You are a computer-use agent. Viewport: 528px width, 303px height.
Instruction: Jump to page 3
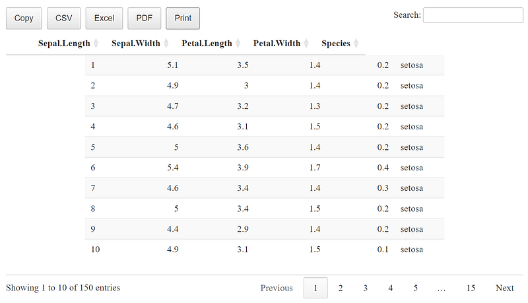pyautogui.click(x=366, y=288)
